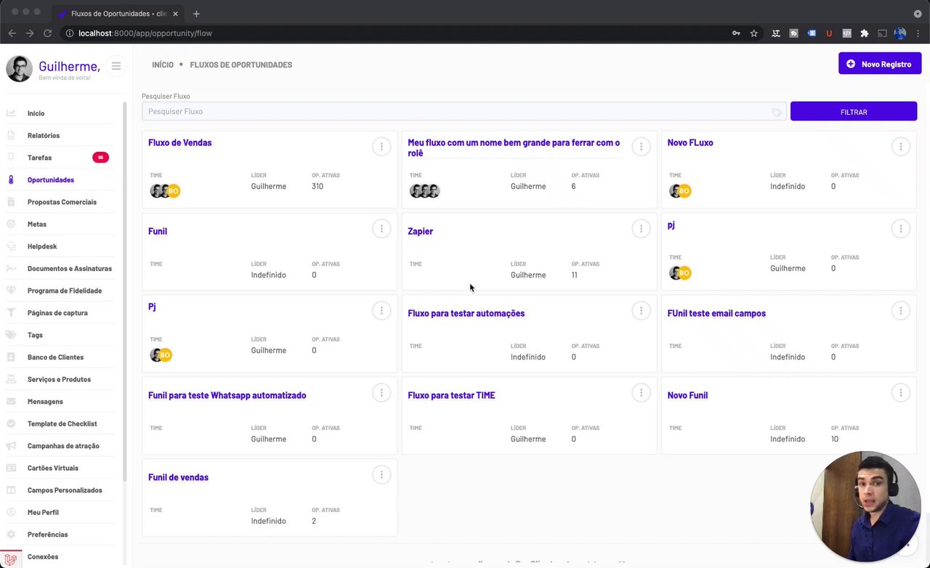Click Guilherme's profile avatar in sidebar
The width and height of the screenshot is (930, 568).
(x=19, y=68)
